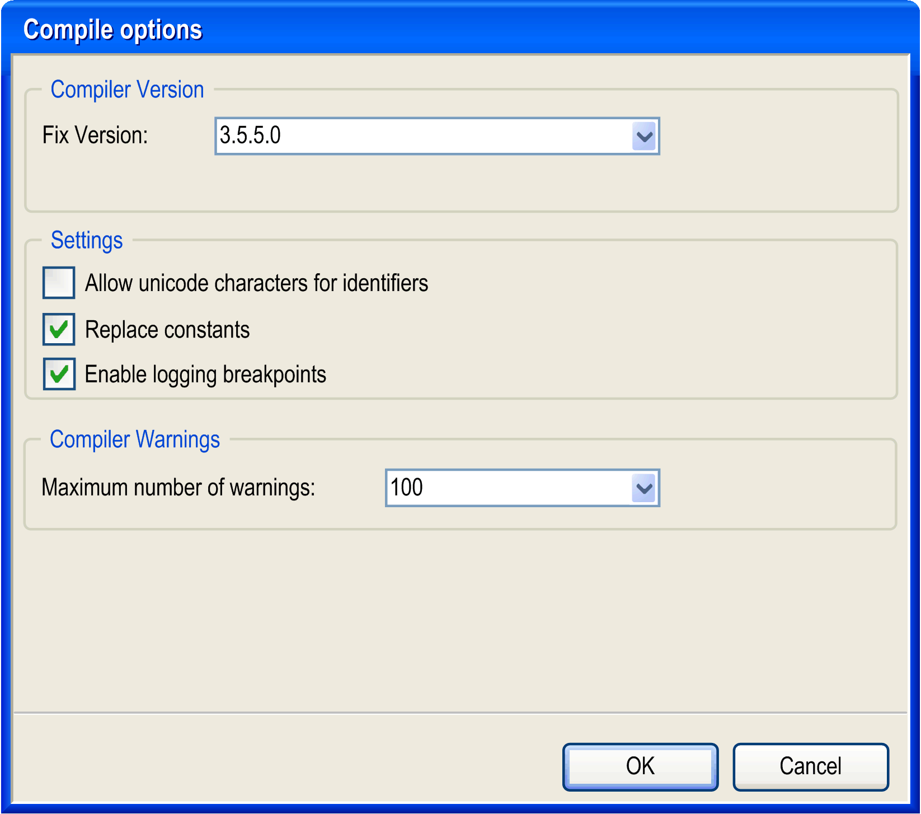This screenshot has width=921, height=814.
Task: Uncheck the Replace constants checkbox
Action: (59, 329)
